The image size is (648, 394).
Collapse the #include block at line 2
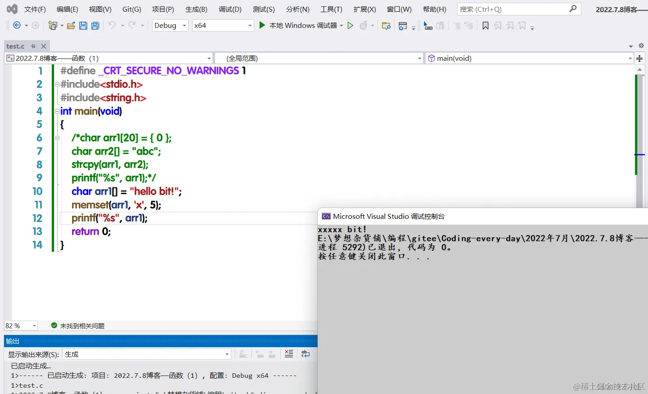click(57, 84)
